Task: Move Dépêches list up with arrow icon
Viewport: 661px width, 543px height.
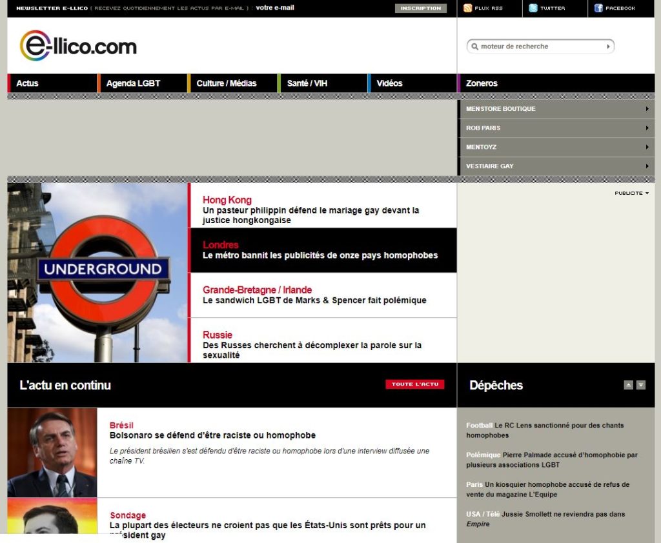Action: pos(628,384)
